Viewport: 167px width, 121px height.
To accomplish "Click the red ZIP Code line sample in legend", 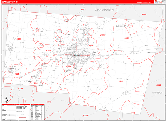I will click(x=11, y=108).
